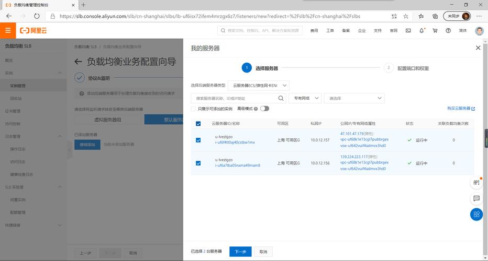
Task: Open 官网 in top navigation
Action: coord(393,30)
